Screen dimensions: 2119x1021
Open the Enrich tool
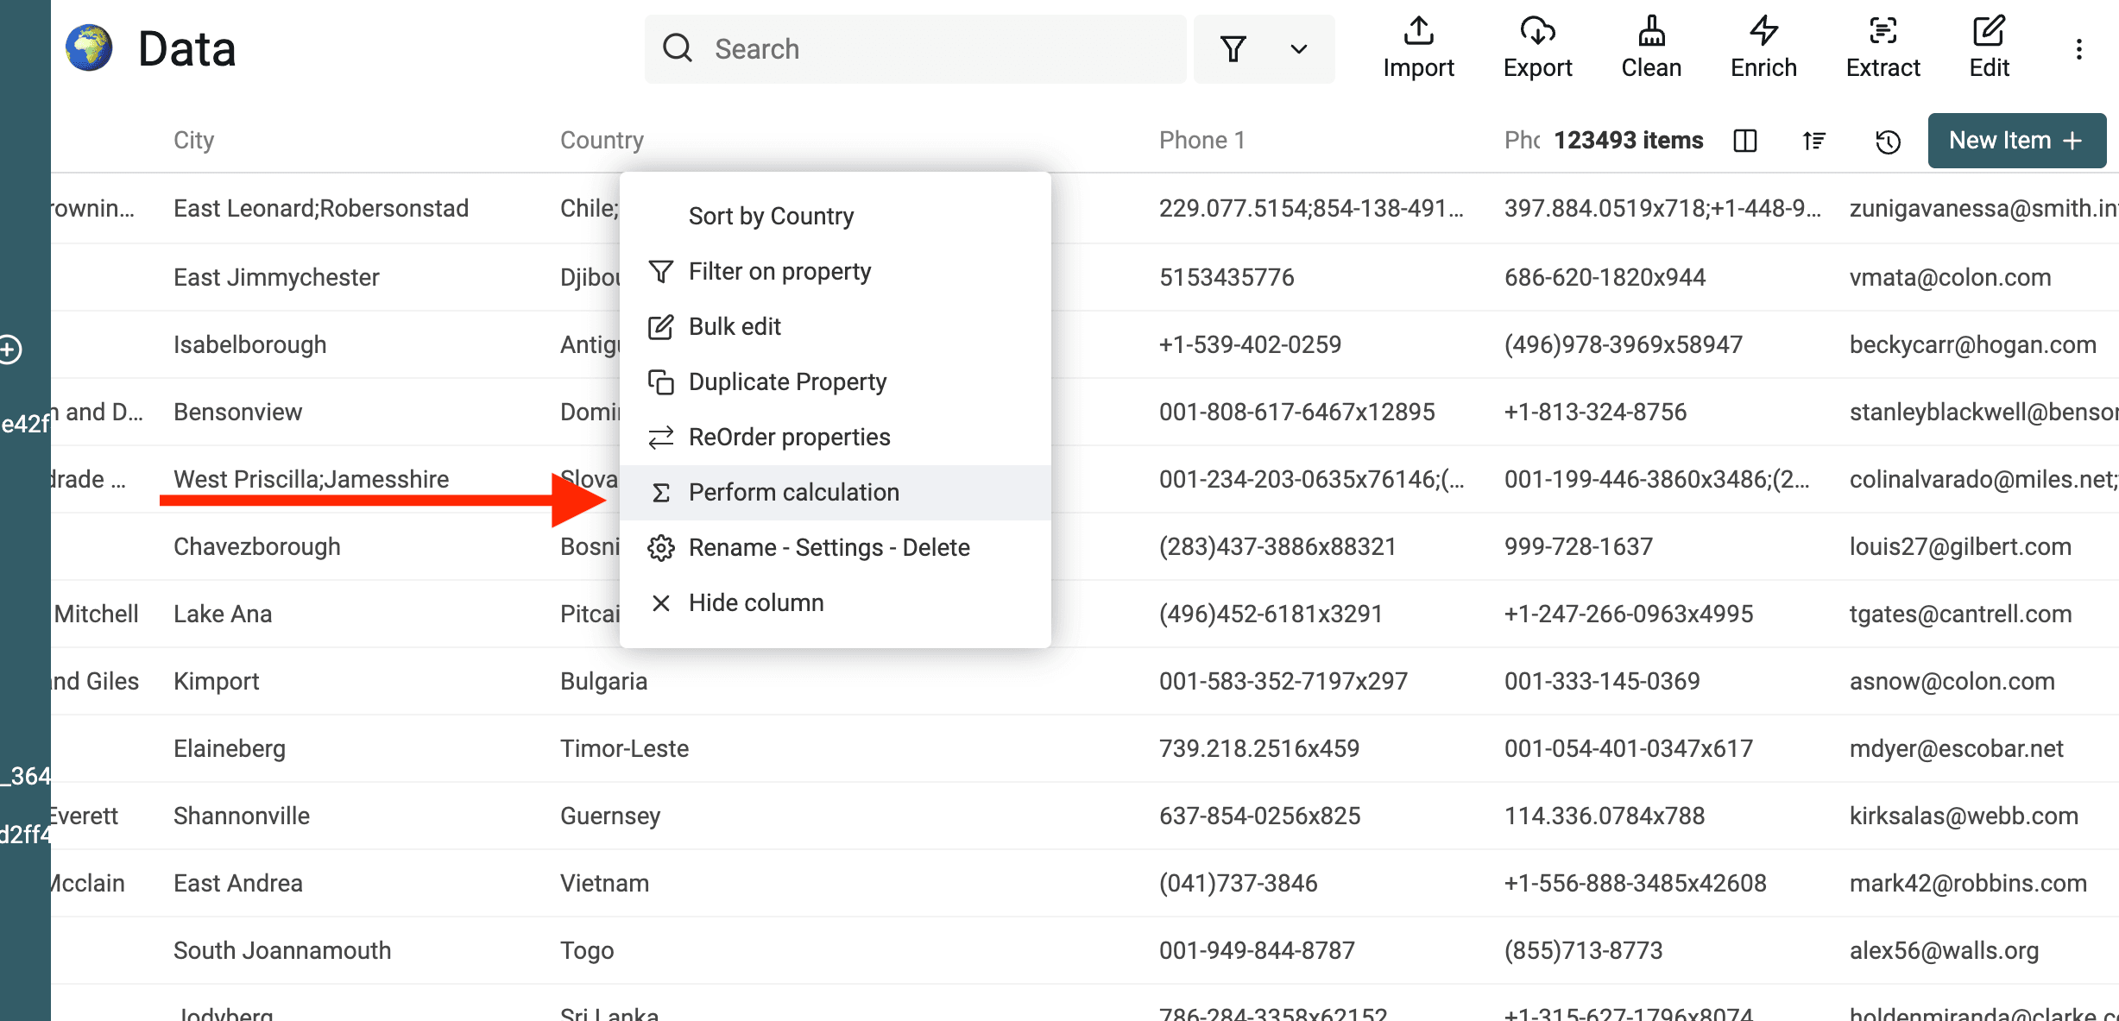1763,48
